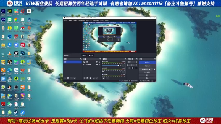Click the OBS preview canvas
This screenshot has width=221, height=124.
pyautogui.click(x=109, y=37)
